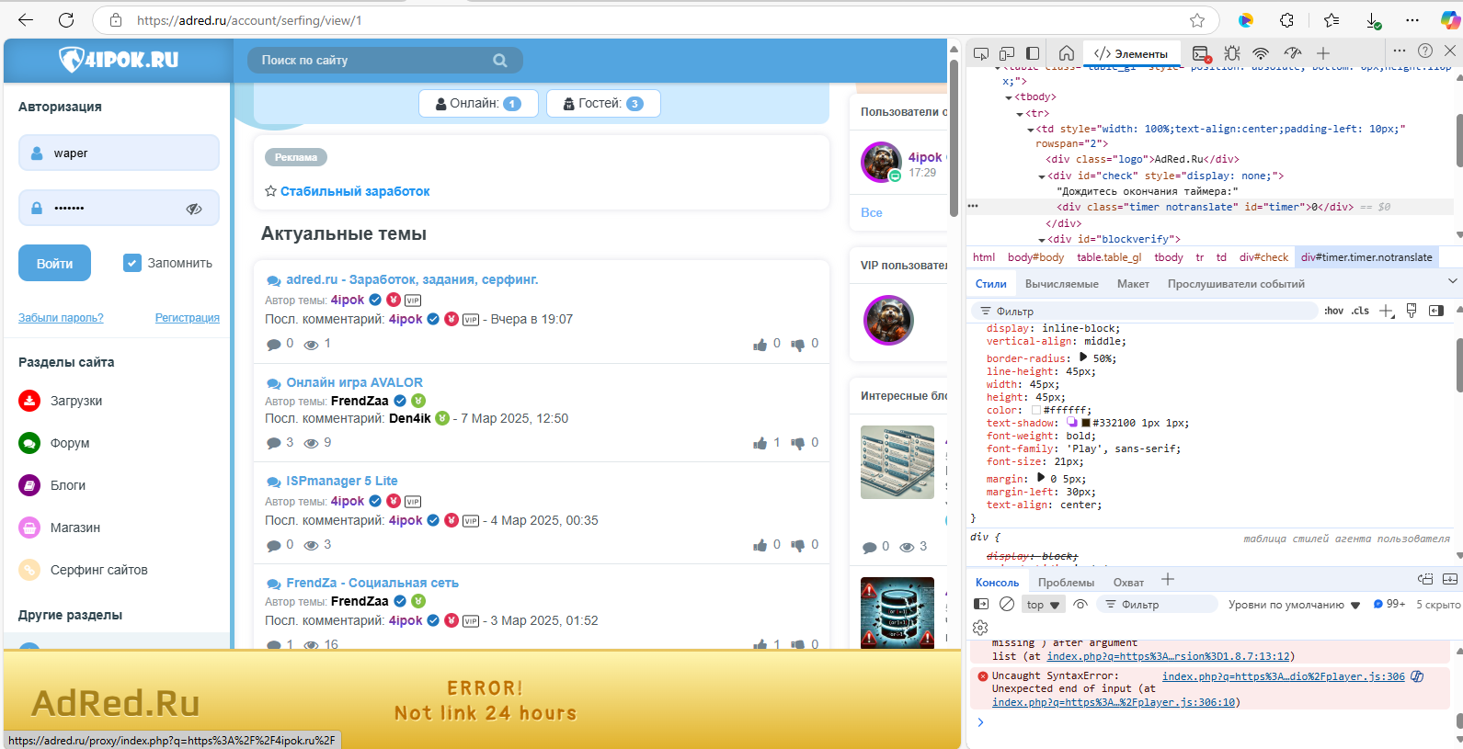Clear the console with the ban icon
1463x749 pixels.
click(x=1007, y=604)
